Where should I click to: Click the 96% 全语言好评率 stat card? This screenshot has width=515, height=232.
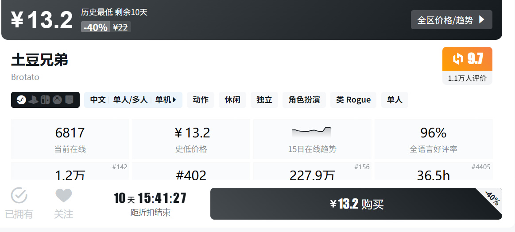point(434,139)
